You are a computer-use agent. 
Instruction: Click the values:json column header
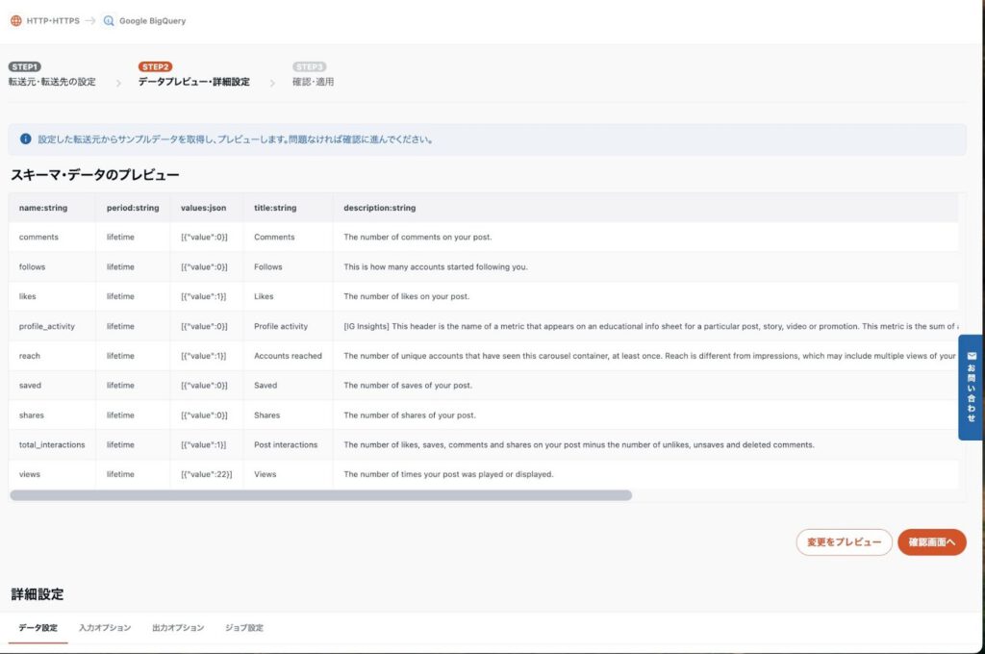pyautogui.click(x=204, y=208)
